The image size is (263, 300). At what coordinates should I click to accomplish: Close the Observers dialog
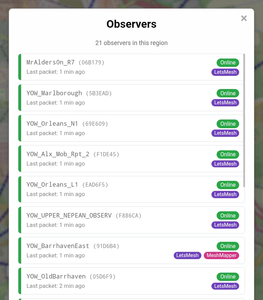point(244,18)
